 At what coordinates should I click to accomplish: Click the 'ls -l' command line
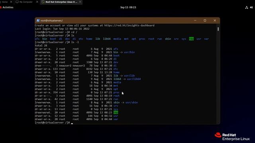[x=57, y=42]
